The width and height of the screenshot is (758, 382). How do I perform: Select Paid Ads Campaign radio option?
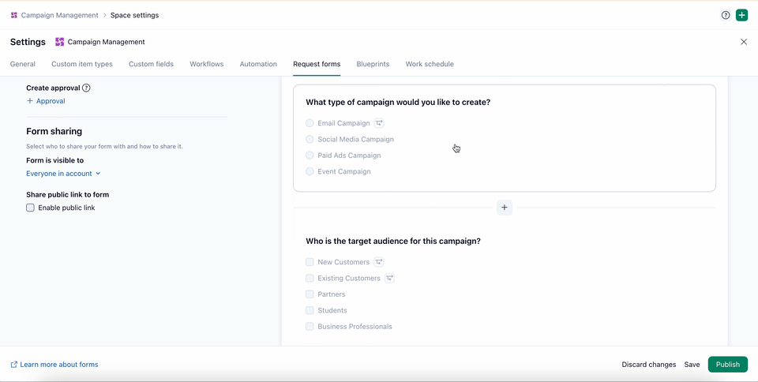pos(310,155)
